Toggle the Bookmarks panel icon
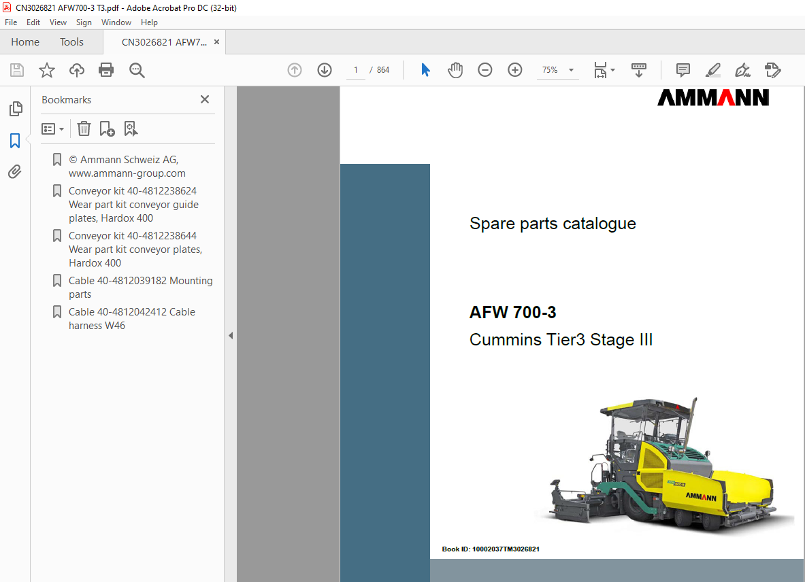805x582 pixels. click(x=15, y=141)
